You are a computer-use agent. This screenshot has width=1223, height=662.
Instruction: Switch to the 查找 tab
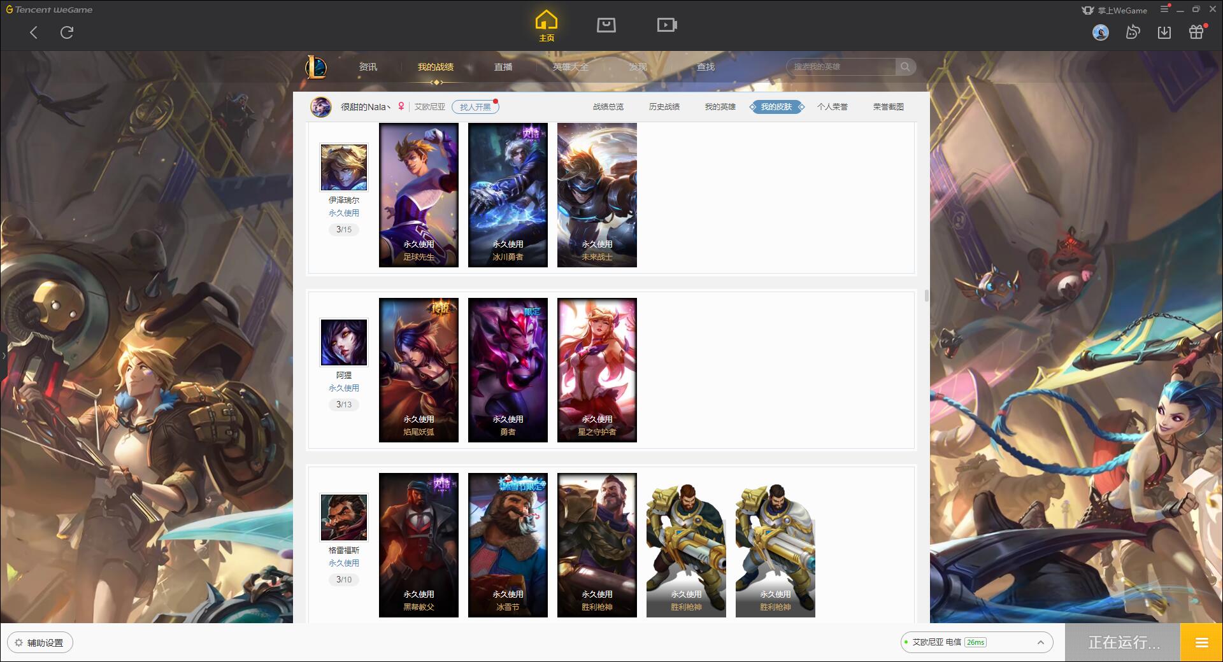(x=706, y=67)
